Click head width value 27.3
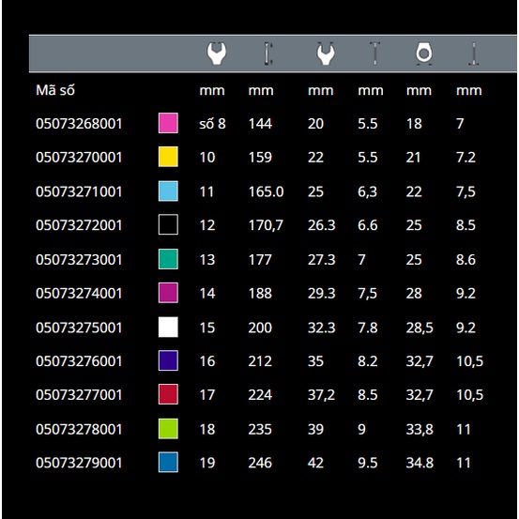 click(321, 259)
